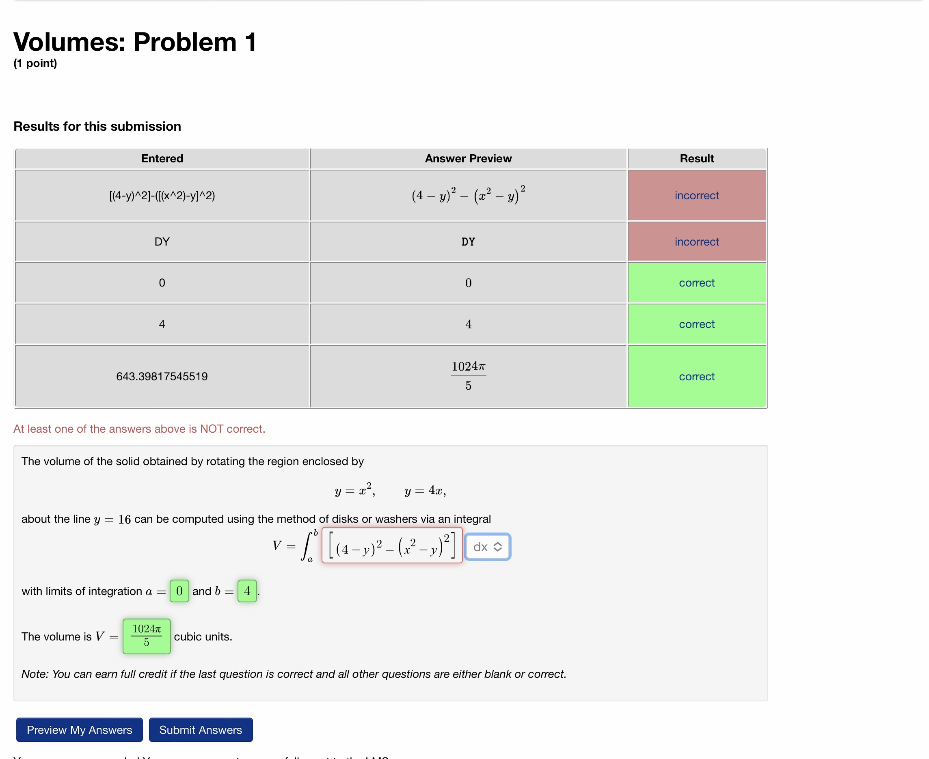This screenshot has width=929, height=759.
Task: Click the incorrect link for DY row
Action: click(x=696, y=242)
